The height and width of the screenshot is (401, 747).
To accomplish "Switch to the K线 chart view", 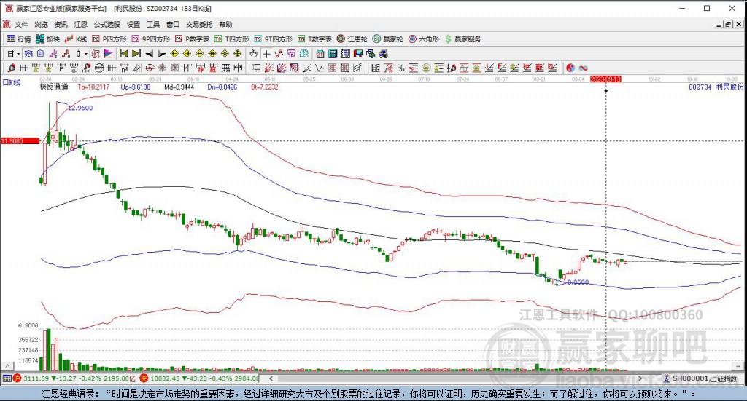I will 76,39.
